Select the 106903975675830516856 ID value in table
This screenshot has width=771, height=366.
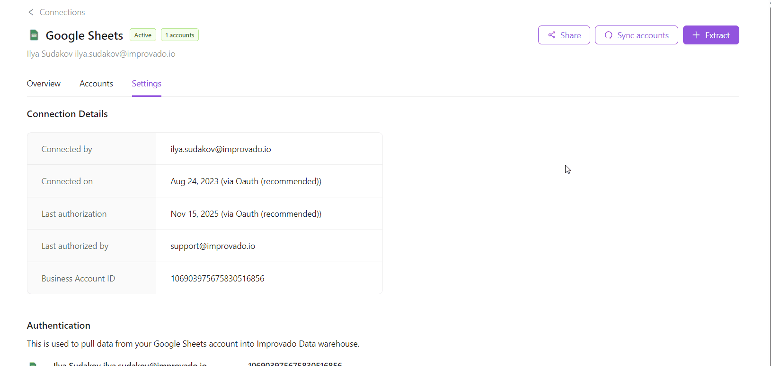[x=217, y=279]
